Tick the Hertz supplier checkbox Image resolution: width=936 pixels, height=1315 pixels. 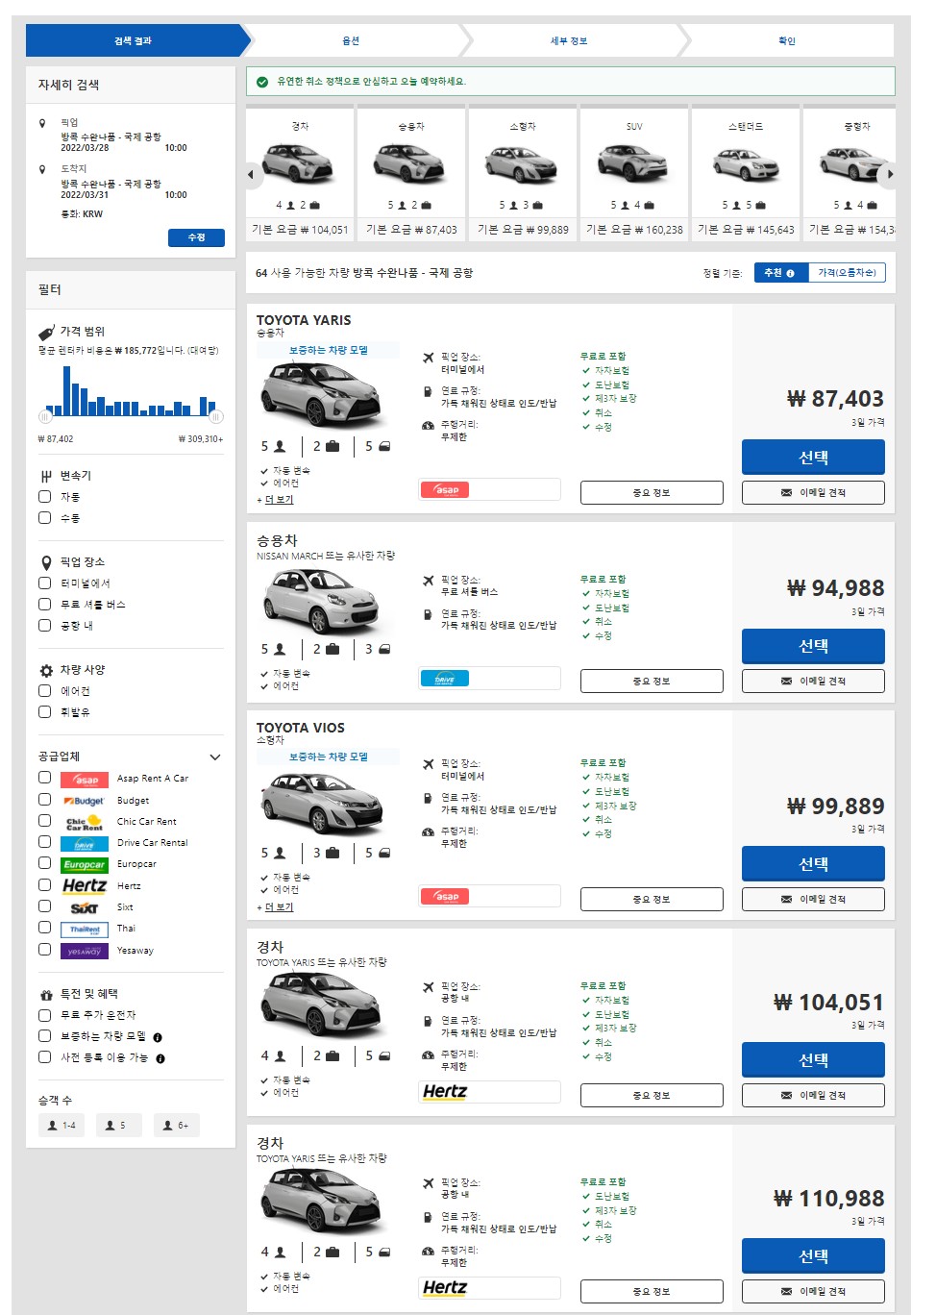tap(44, 885)
